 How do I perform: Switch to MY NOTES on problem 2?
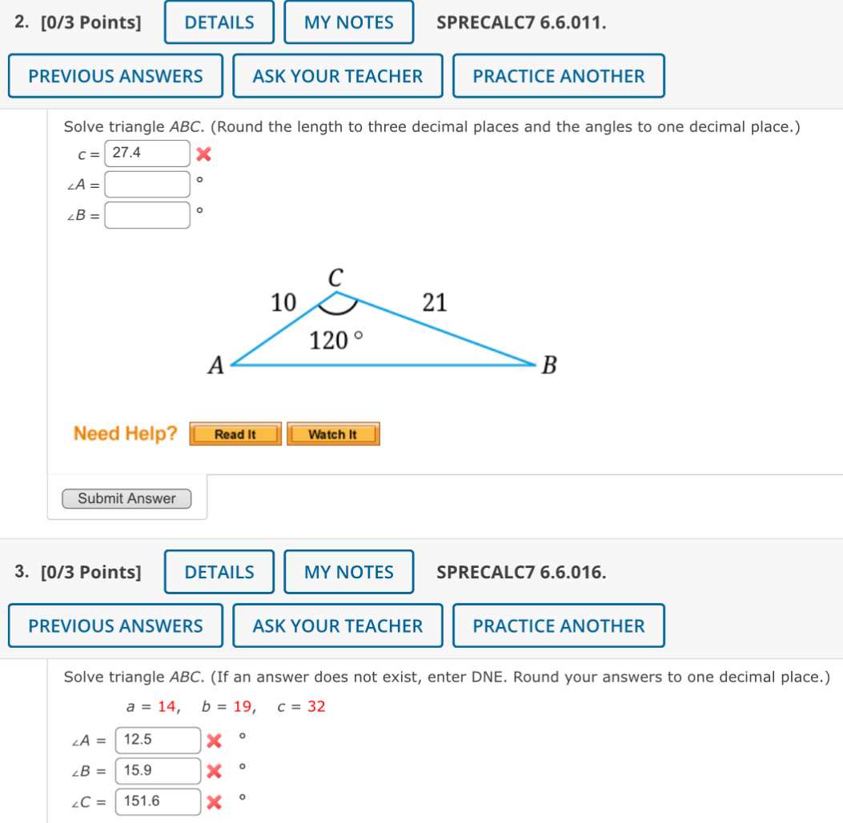click(x=348, y=22)
